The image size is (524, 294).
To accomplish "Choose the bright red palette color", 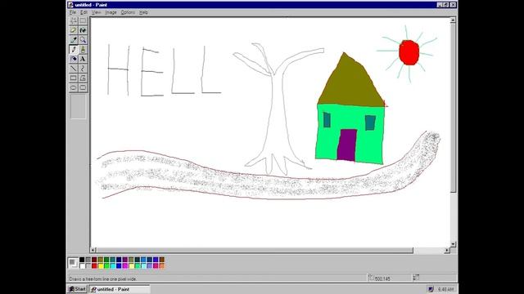I will click(x=94, y=266).
